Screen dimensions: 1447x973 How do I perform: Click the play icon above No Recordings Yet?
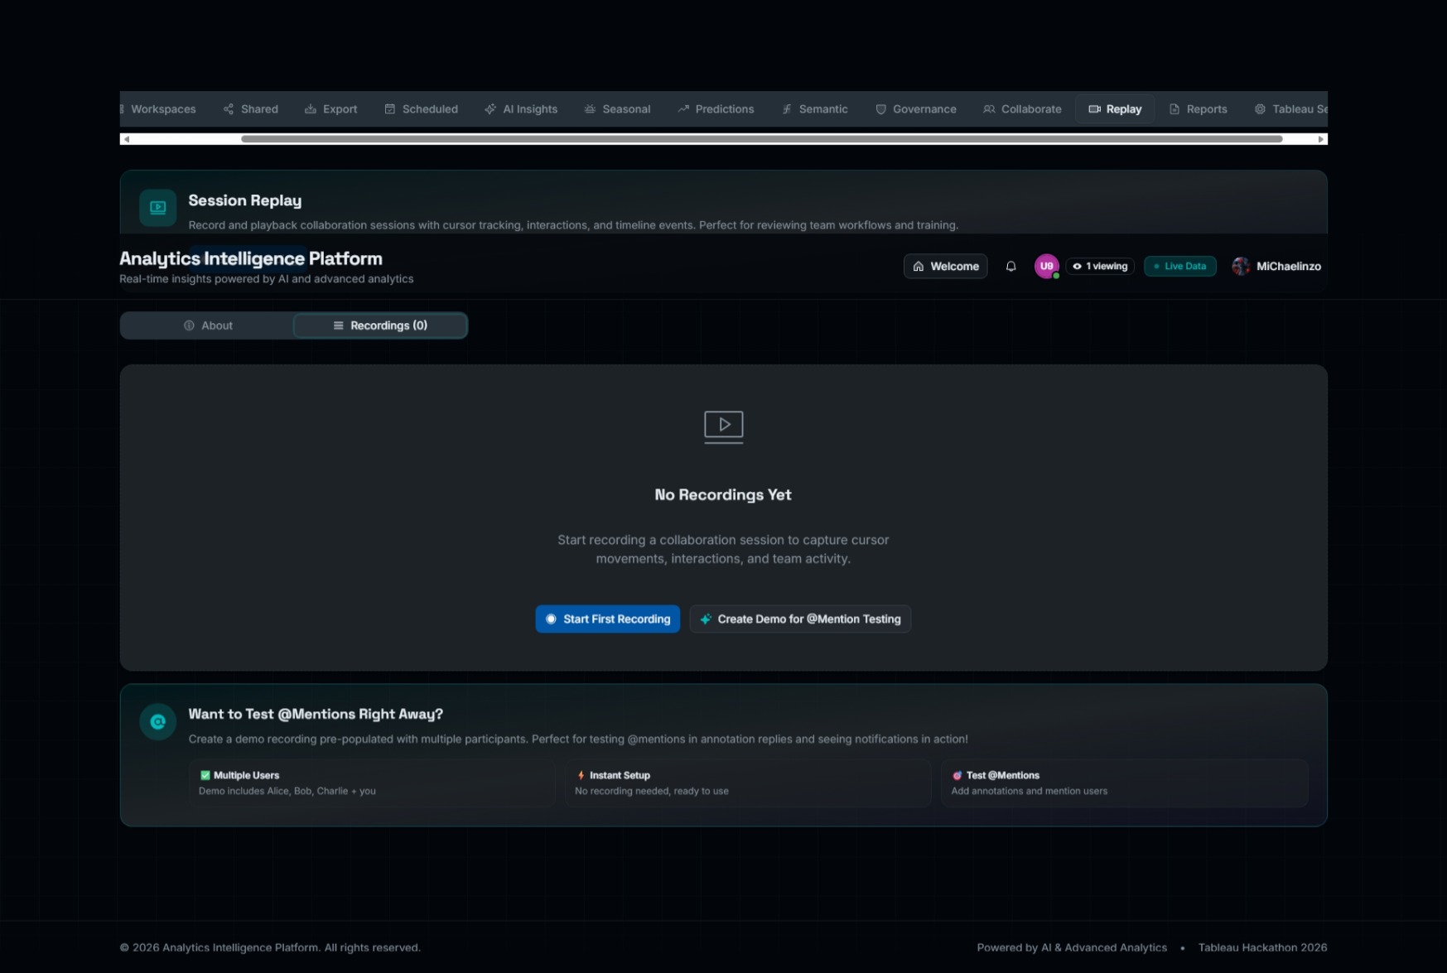coord(723,427)
